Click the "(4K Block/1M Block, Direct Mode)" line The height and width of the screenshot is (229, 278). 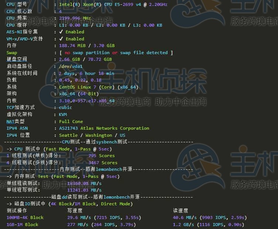(x=91, y=204)
